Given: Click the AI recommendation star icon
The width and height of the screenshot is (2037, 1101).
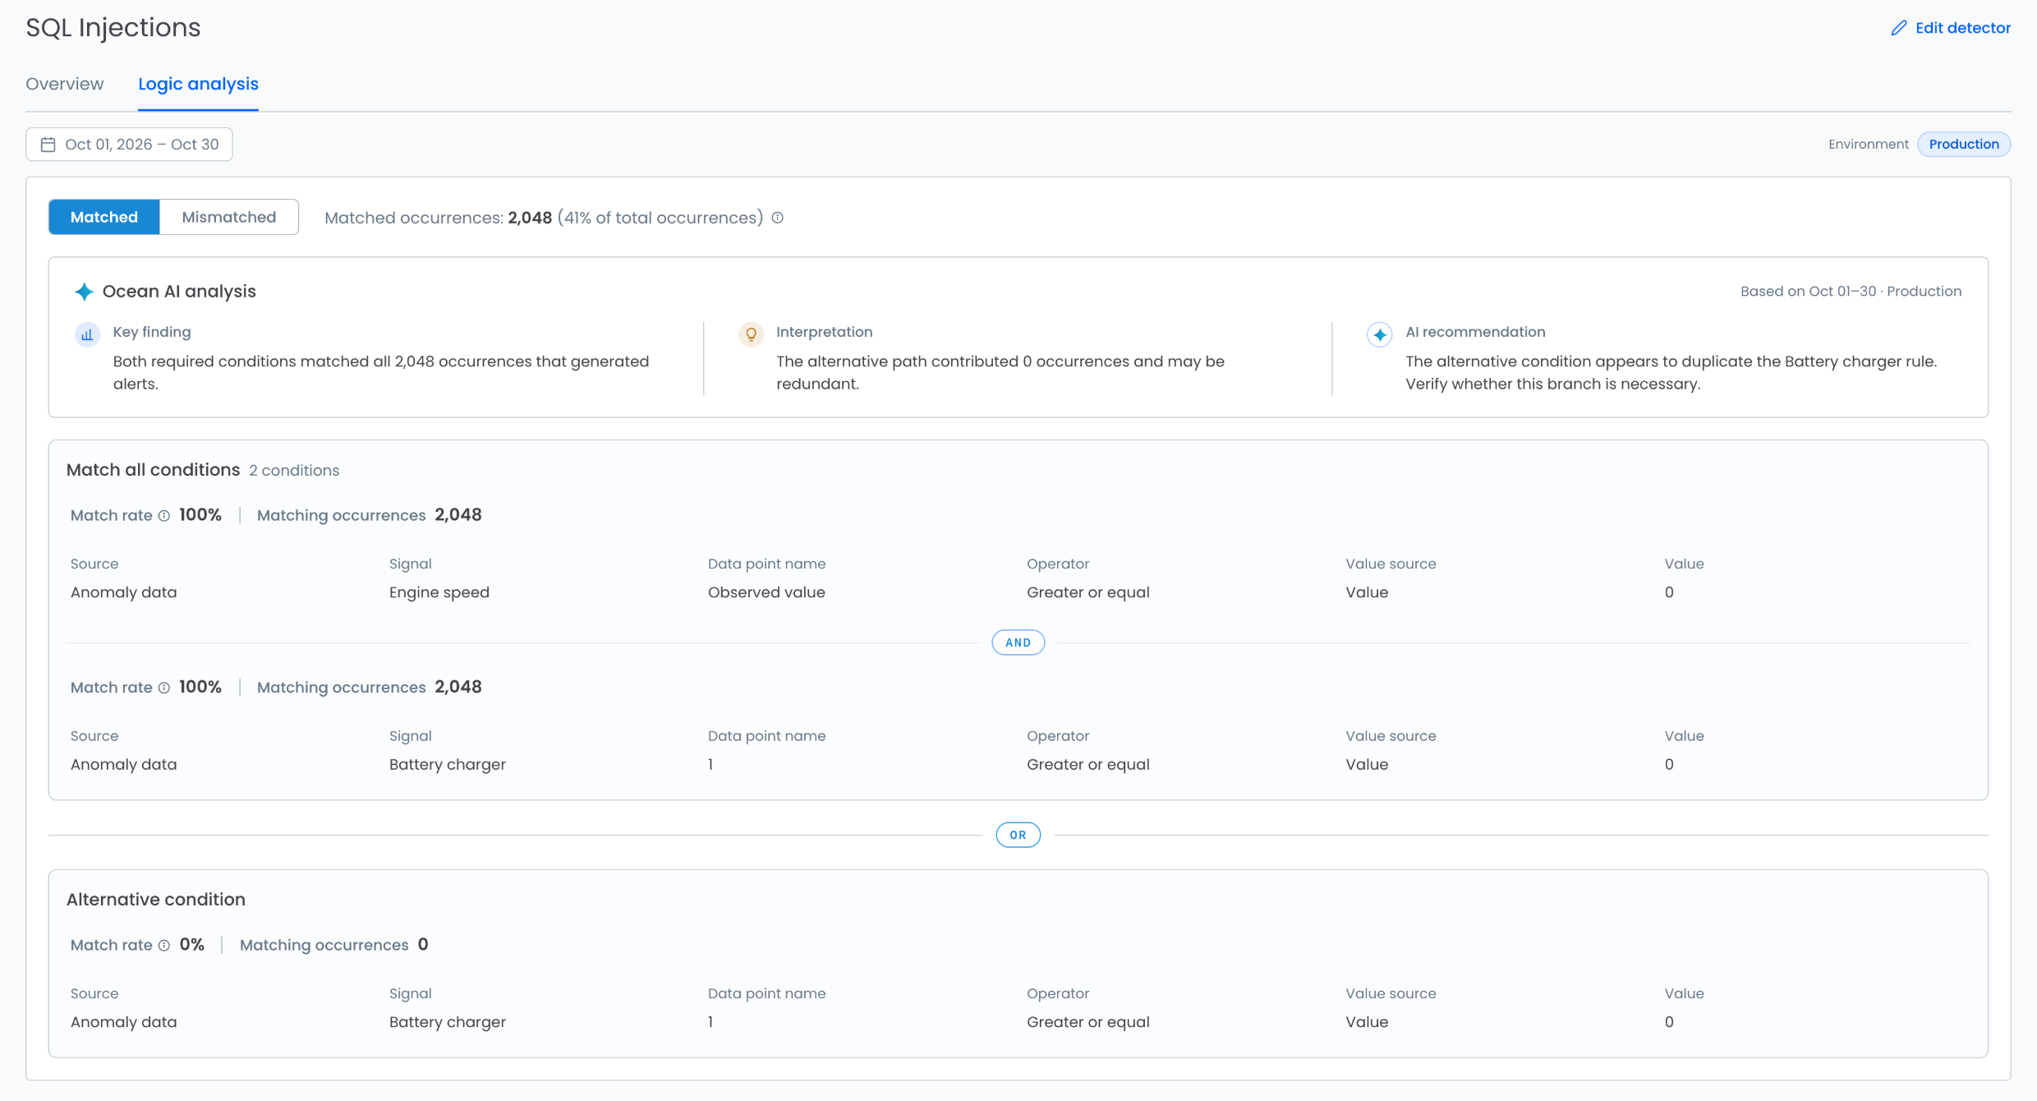Looking at the screenshot, I should tap(1380, 334).
